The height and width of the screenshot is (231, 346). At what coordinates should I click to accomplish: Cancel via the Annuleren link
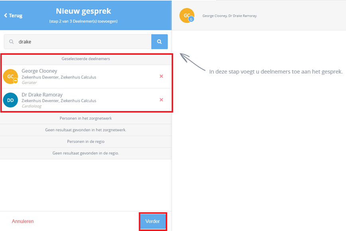pyautogui.click(x=23, y=221)
